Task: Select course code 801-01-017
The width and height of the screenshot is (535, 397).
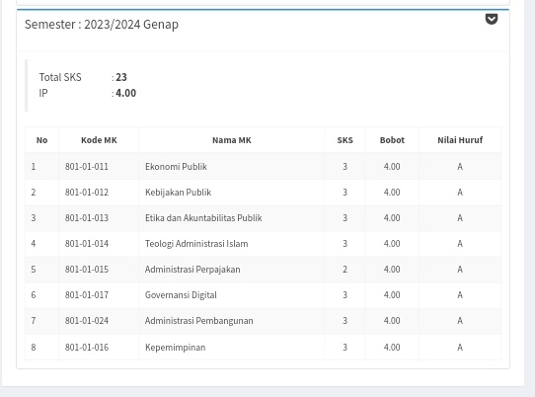Action: 87,295
